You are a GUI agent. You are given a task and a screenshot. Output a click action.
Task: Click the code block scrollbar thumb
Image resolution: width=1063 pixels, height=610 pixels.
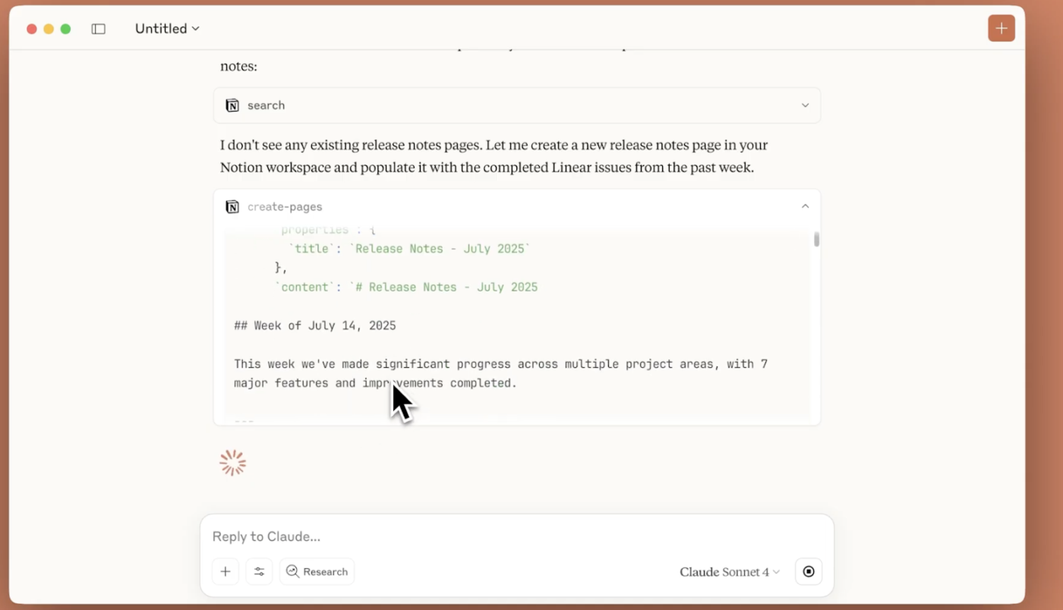(x=816, y=240)
